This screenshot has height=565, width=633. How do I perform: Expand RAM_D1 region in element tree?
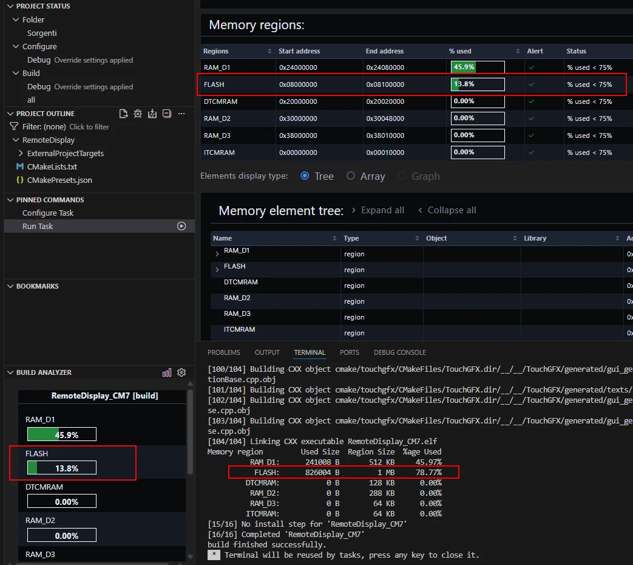coord(217,254)
